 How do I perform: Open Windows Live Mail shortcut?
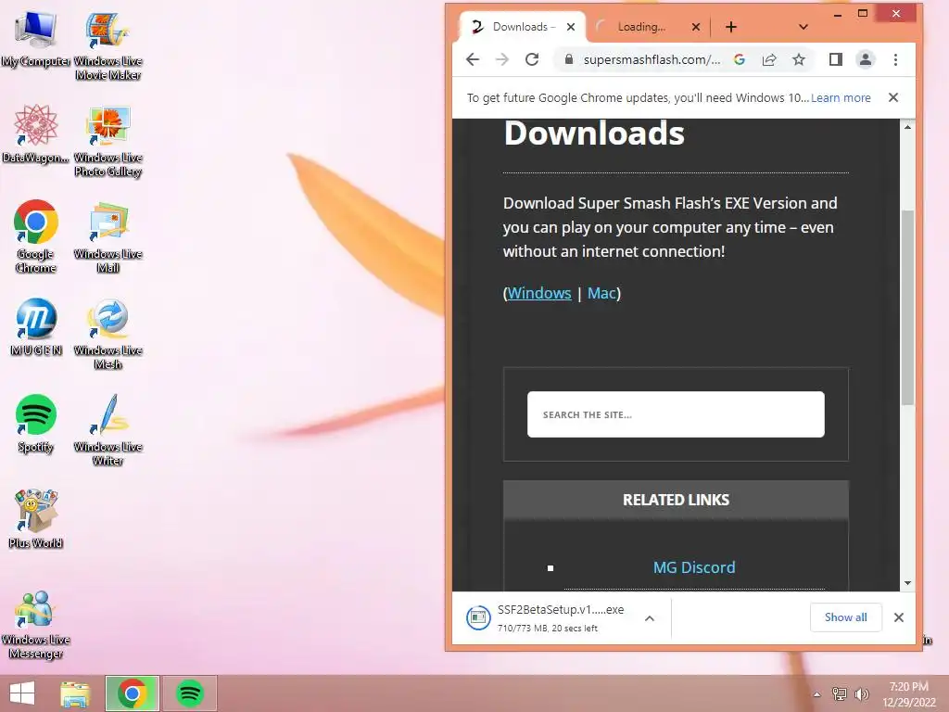[108, 237]
